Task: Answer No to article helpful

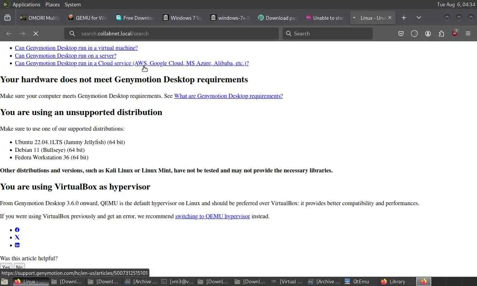Action: [x=19, y=267]
